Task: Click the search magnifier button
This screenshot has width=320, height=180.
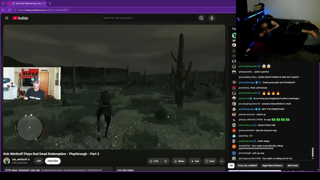Action: click(x=201, y=18)
